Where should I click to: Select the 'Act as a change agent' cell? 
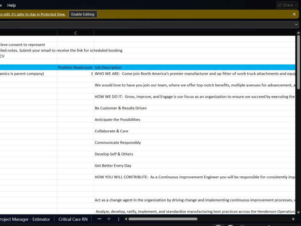195,200
